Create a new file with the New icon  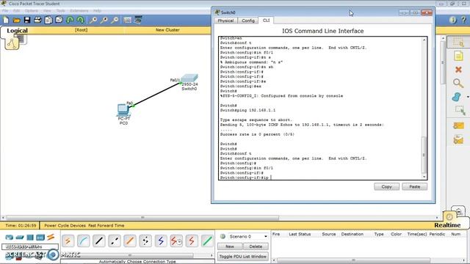coord(6,20)
